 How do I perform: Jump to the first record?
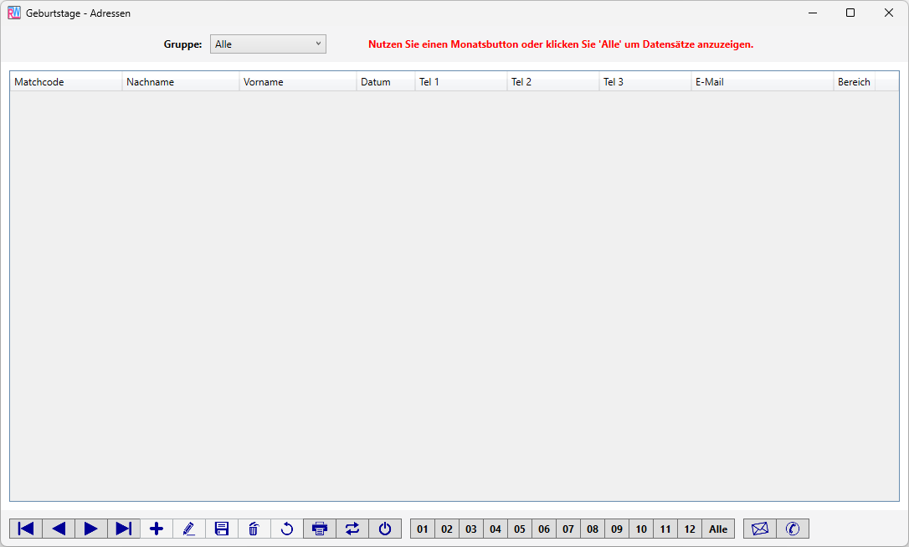click(x=26, y=529)
